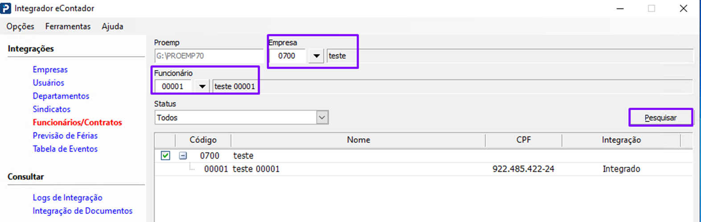
Task: Select Departamentos in the sidebar
Action: pyautogui.click(x=61, y=96)
